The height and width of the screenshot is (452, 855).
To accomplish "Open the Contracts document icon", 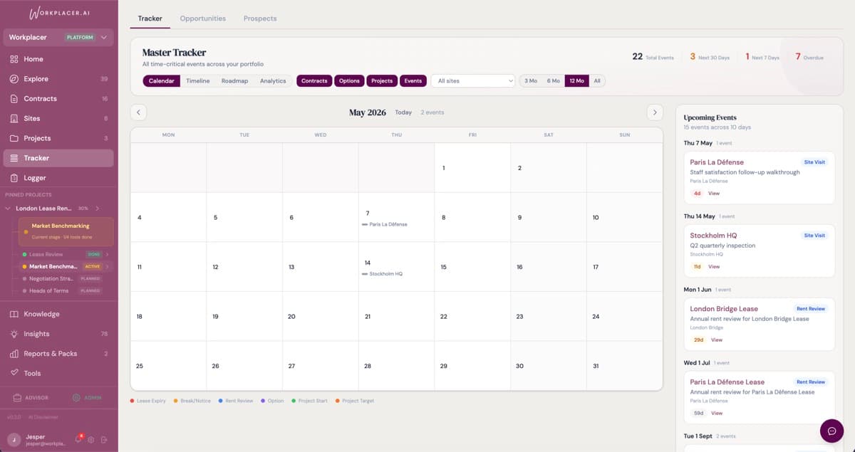I will [14, 99].
